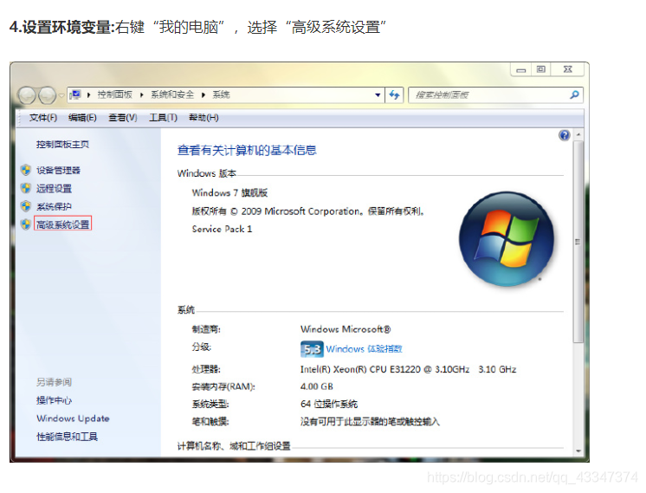This screenshot has width=646, height=493.
Task: Open the 工具(T) menu
Action: click(163, 118)
